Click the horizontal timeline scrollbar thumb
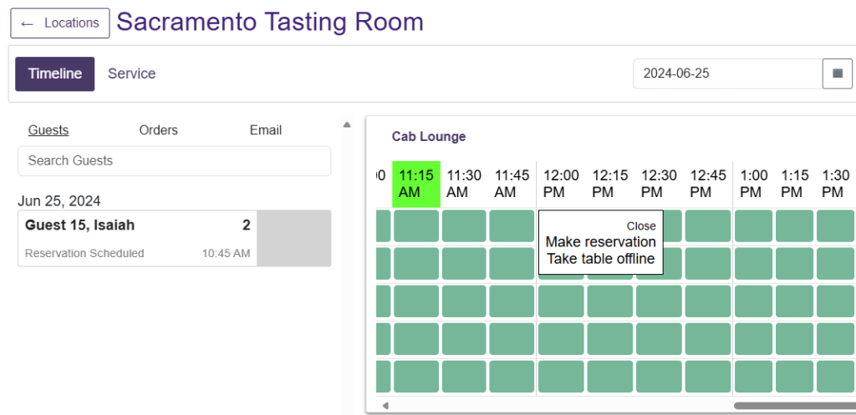Image resolution: width=856 pixels, height=415 pixels. pyautogui.click(x=794, y=406)
